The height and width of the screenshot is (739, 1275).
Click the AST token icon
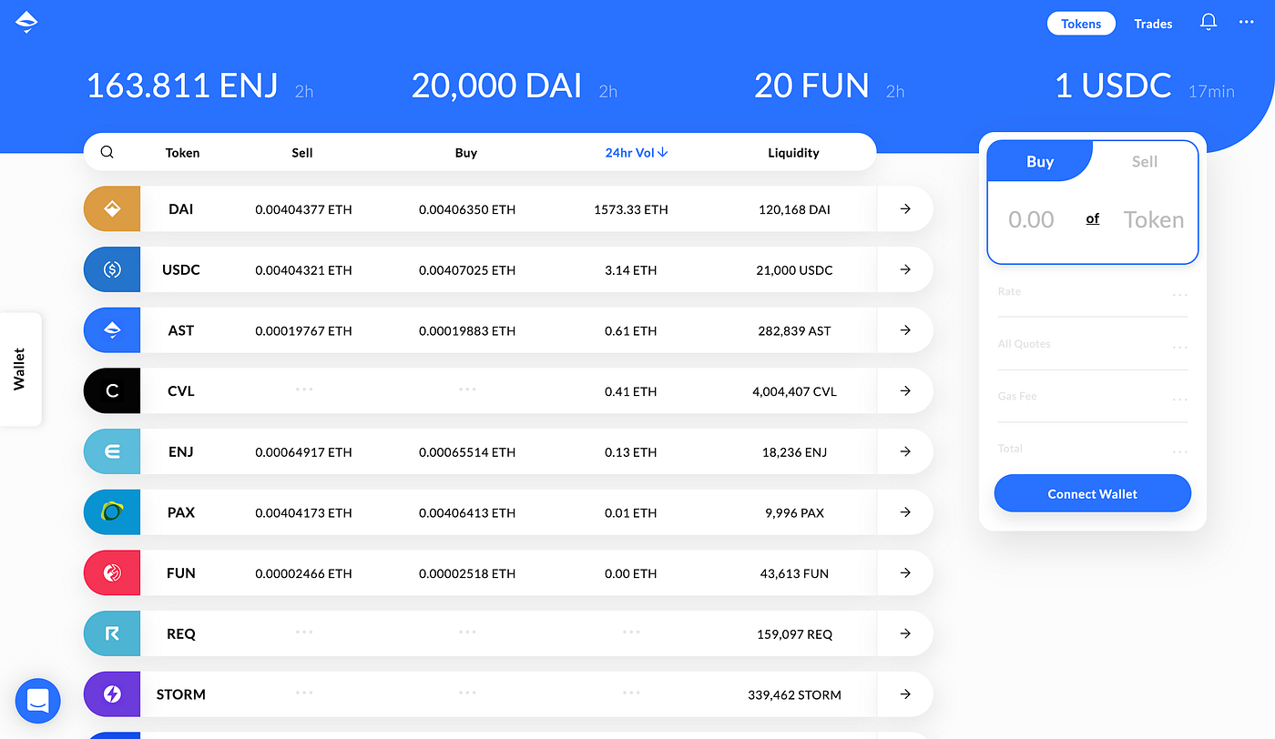pos(112,330)
